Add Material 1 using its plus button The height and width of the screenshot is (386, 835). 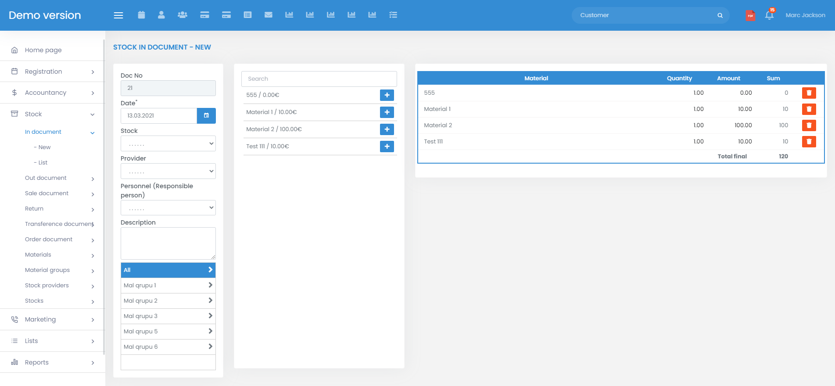tap(387, 112)
